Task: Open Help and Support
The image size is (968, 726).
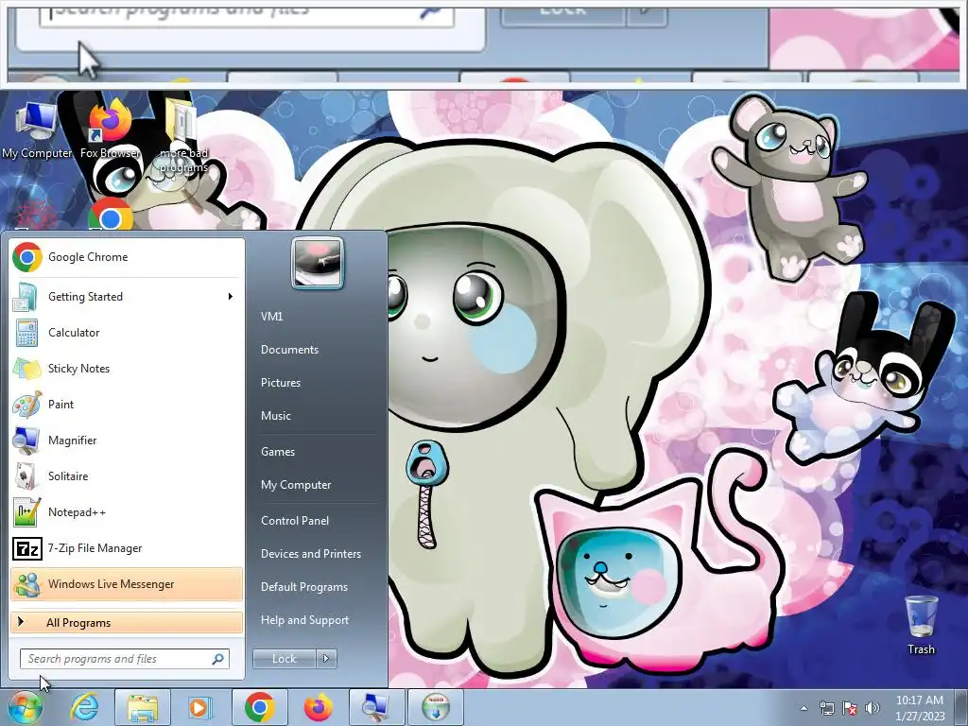Action: [304, 620]
